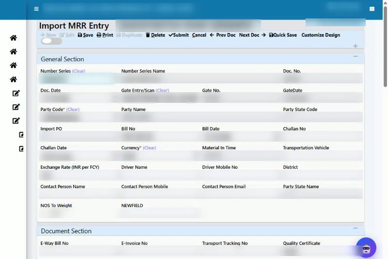
Task: Click the plus icon below the toolbar
Action: (356, 46)
